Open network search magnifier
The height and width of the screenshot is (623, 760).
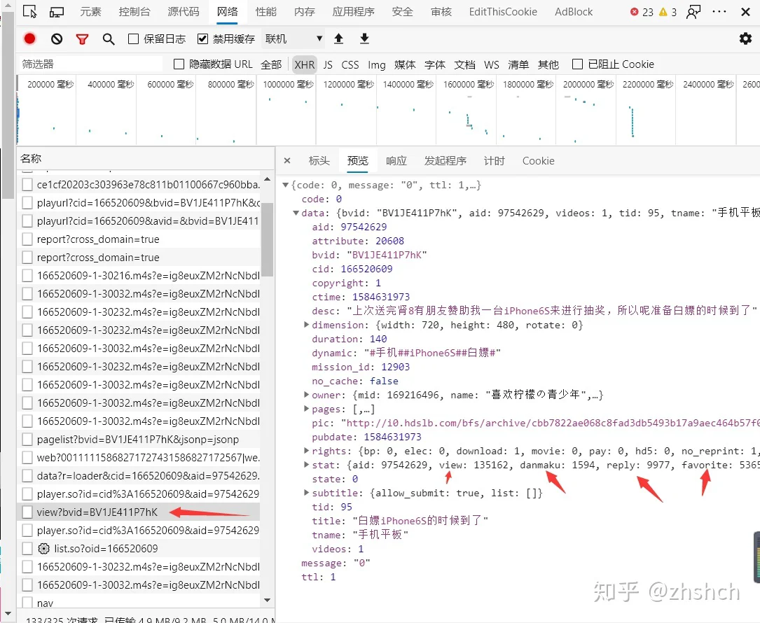tap(109, 39)
